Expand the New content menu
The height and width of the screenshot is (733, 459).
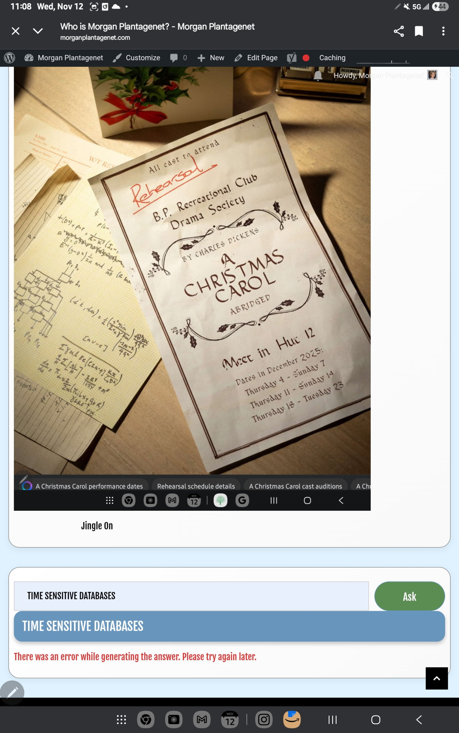point(211,58)
